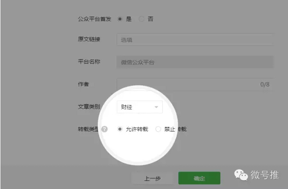Click the help icon beside 转载类型

(x=105, y=129)
